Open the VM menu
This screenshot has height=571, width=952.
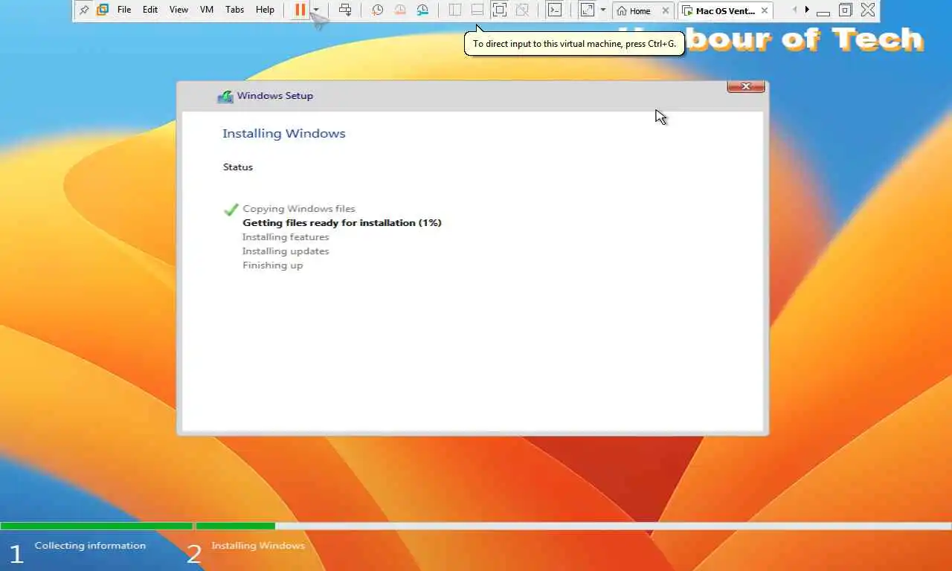[207, 10]
